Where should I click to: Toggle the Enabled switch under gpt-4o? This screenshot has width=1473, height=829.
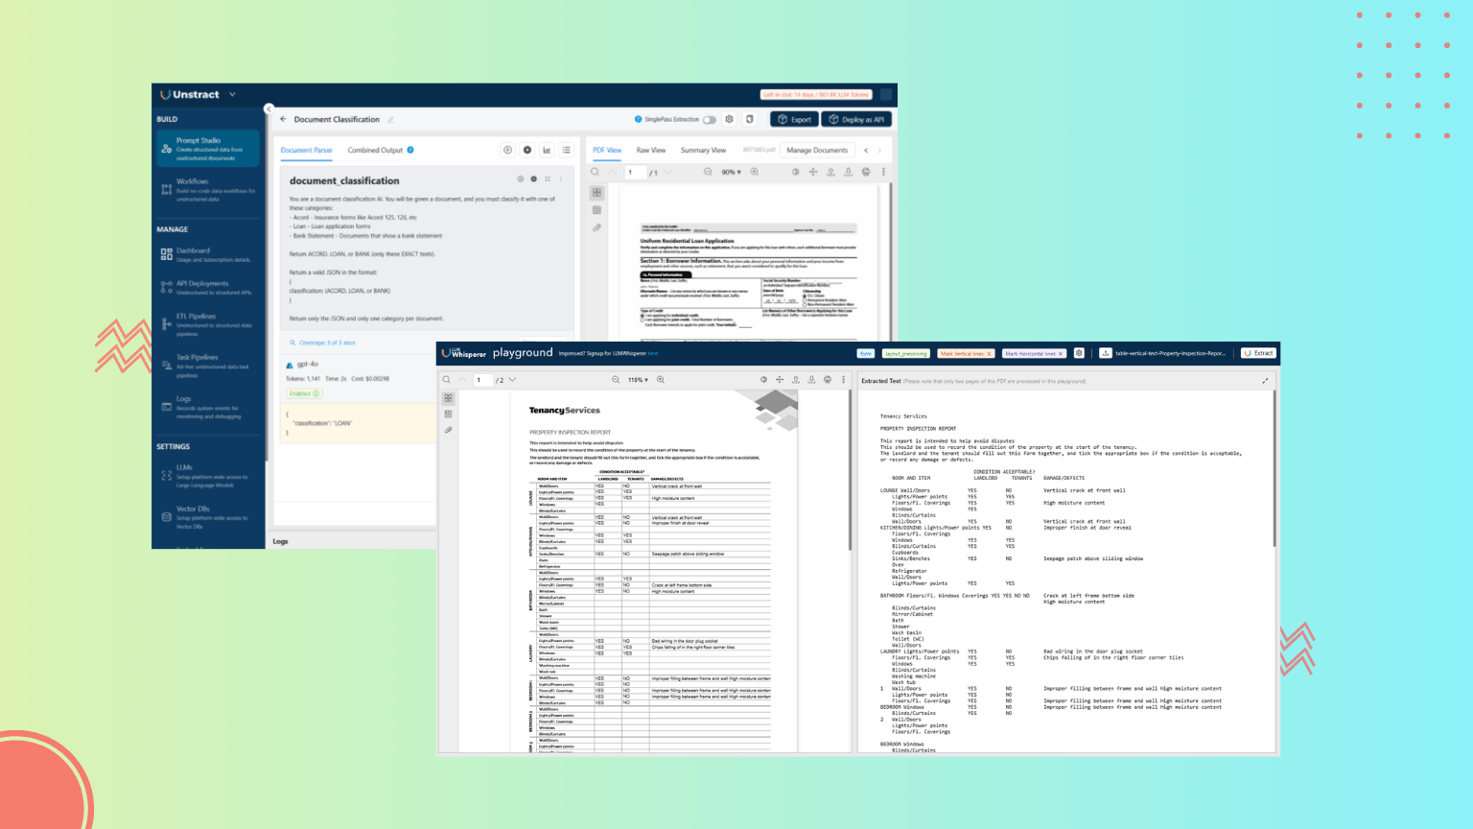point(303,393)
